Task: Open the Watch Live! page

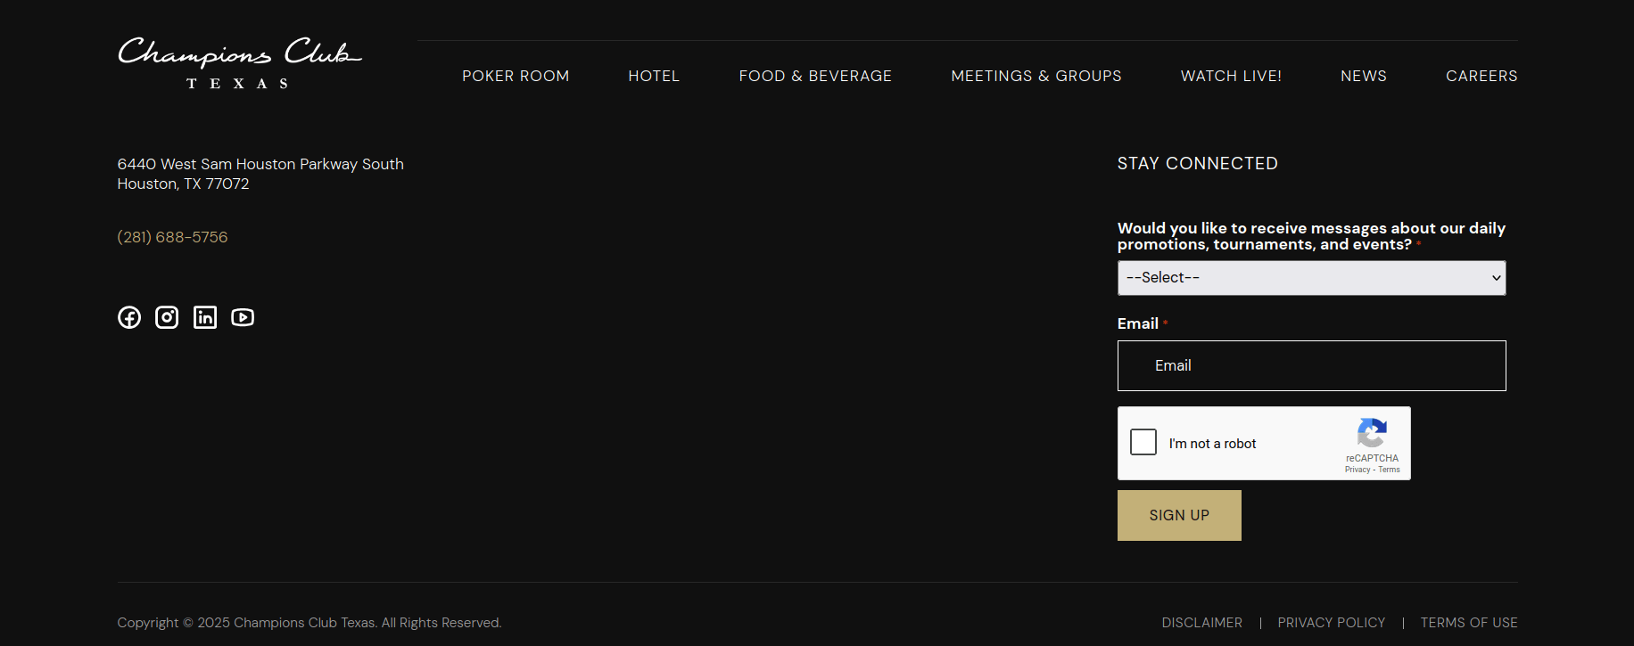Action: (1231, 77)
